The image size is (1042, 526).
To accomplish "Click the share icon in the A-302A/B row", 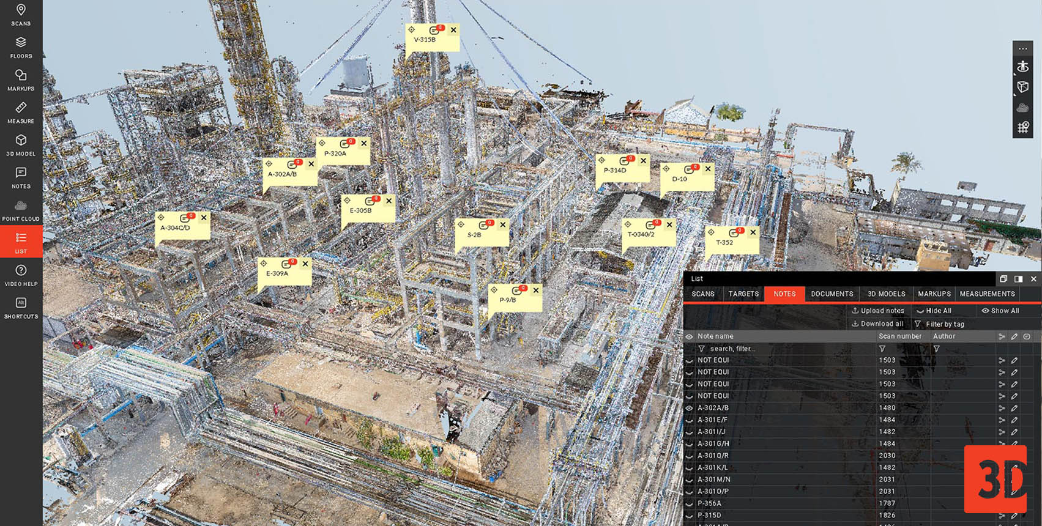I will [1002, 408].
